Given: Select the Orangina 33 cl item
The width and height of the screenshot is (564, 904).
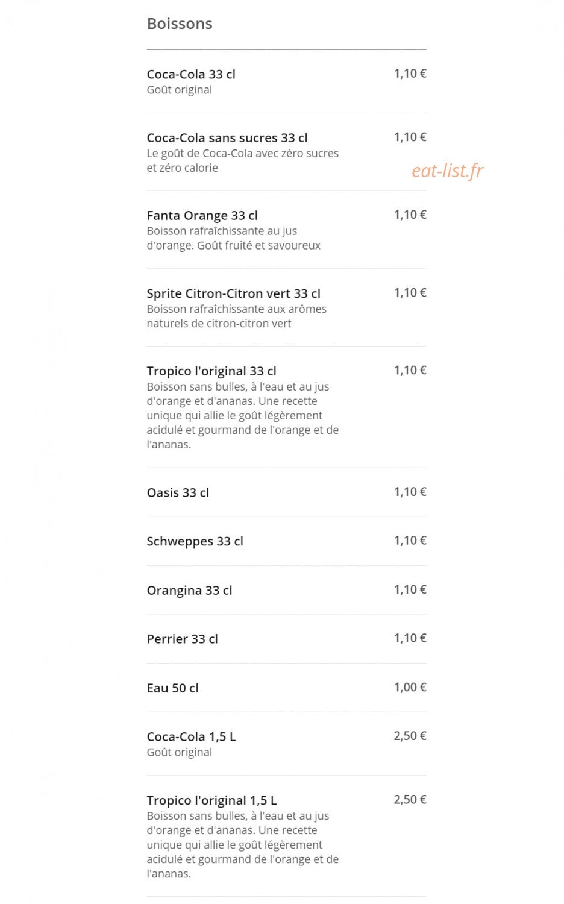Looking at the screenshot, I should (189, 591).
